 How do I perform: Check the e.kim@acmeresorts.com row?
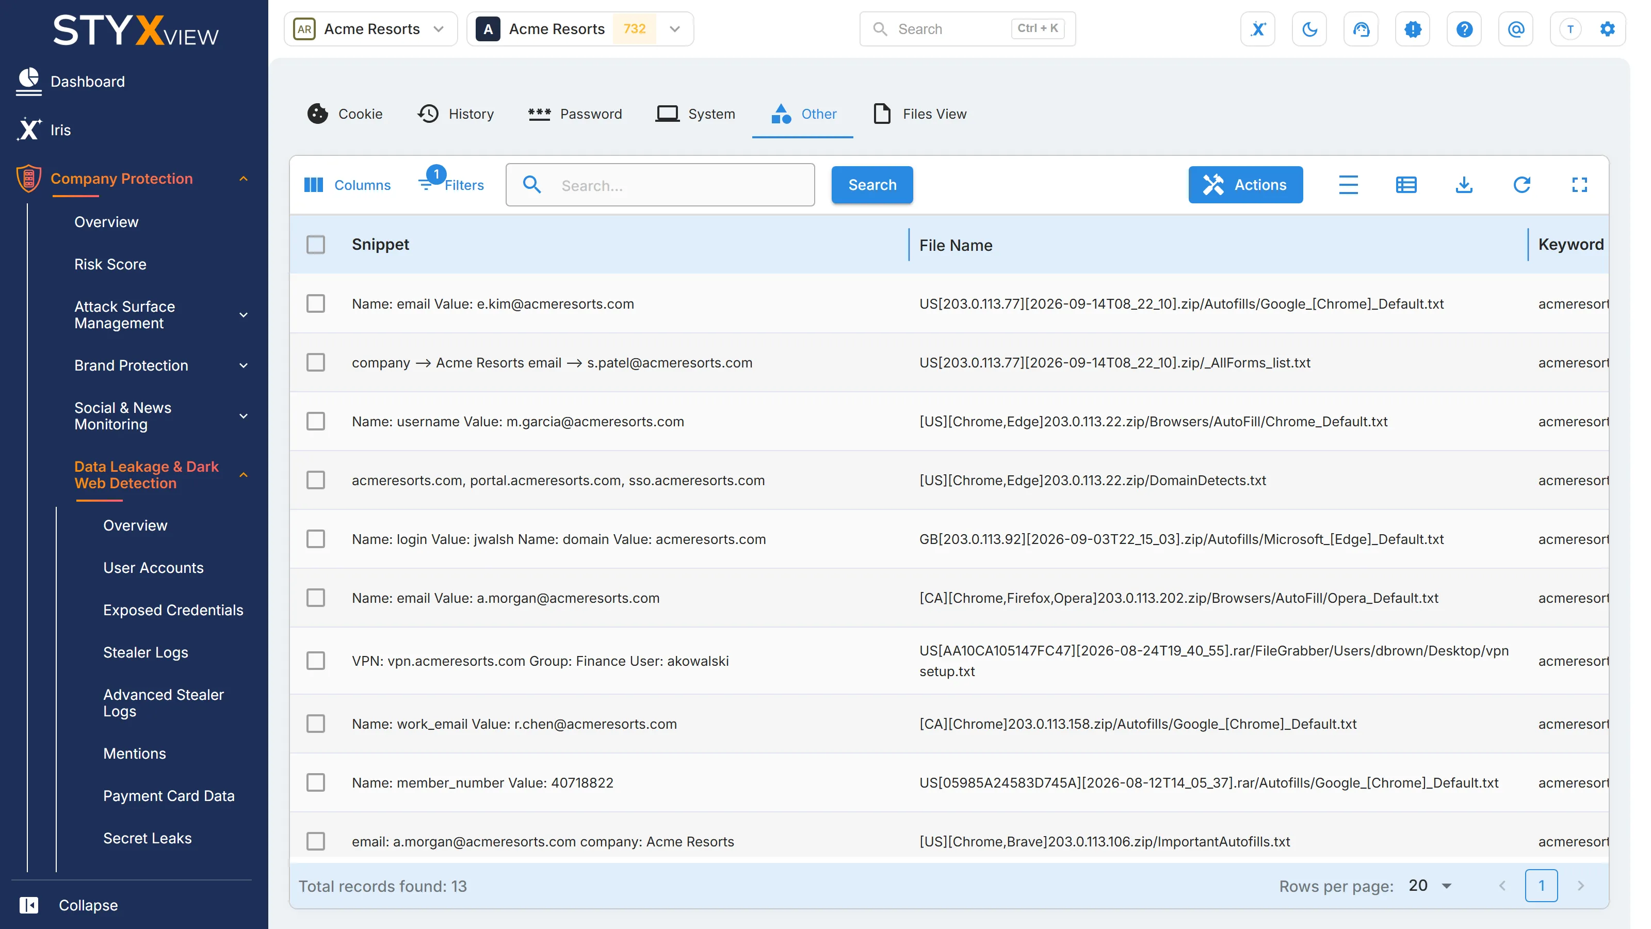pos(315,303)
